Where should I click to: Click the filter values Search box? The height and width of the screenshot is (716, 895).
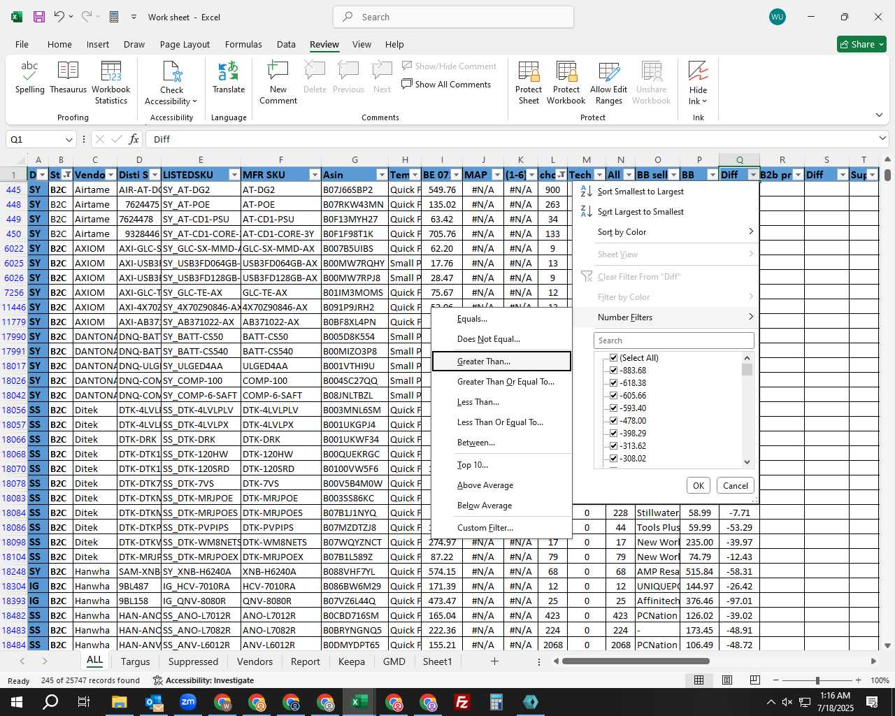673,341
